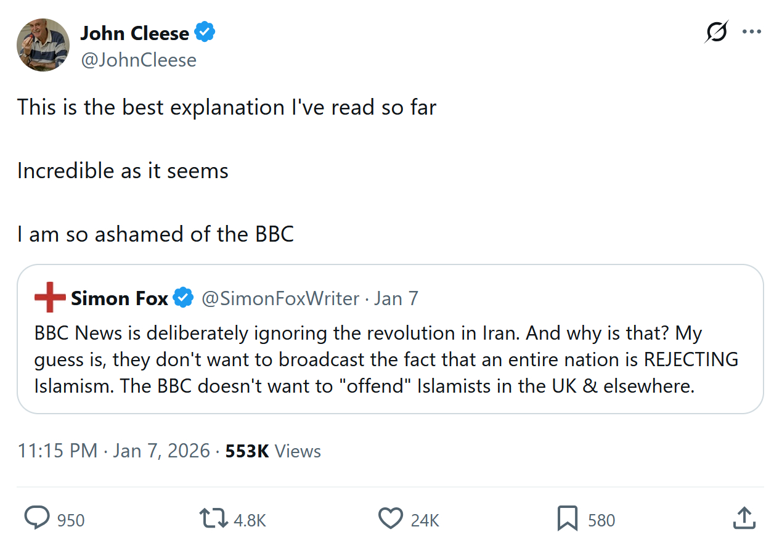Click the 24K likes count
Screen dimensions: 782x540
tap(425, 520)
